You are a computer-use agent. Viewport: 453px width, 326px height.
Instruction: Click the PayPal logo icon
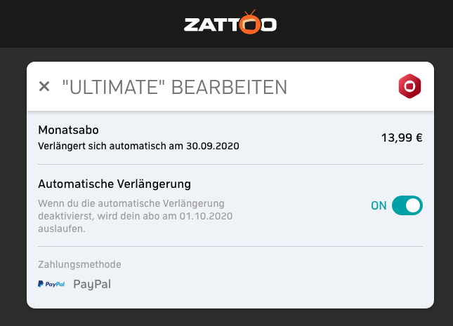[51, 284]
